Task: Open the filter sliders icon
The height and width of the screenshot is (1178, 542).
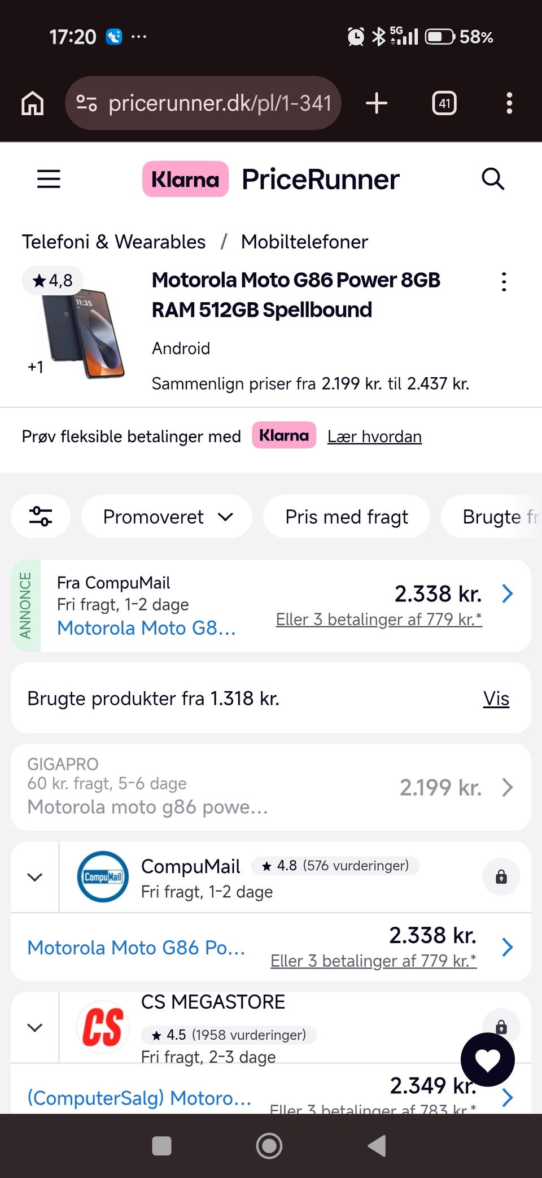Action: pos(41,516)
